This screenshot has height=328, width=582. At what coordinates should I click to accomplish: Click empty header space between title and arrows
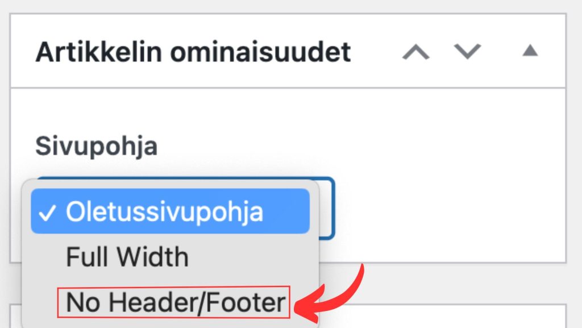pyautogui.click(x=375, y=52)
